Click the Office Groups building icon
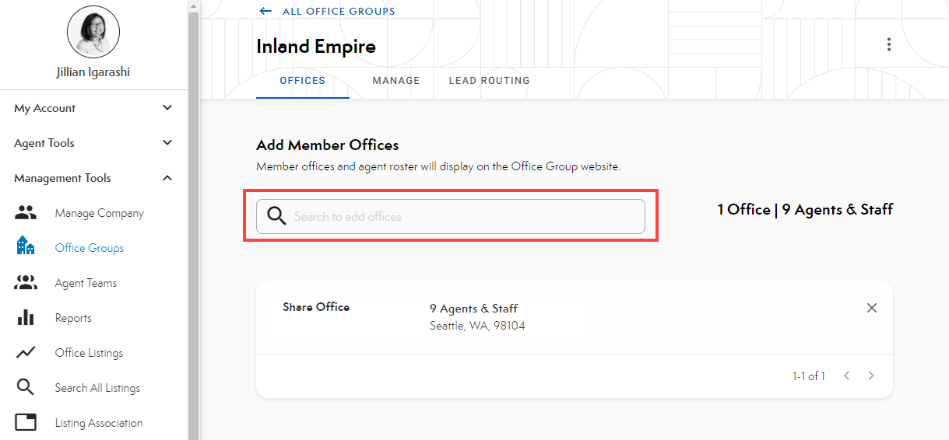This screenshot has height=440, width=949. click(26, 248)
